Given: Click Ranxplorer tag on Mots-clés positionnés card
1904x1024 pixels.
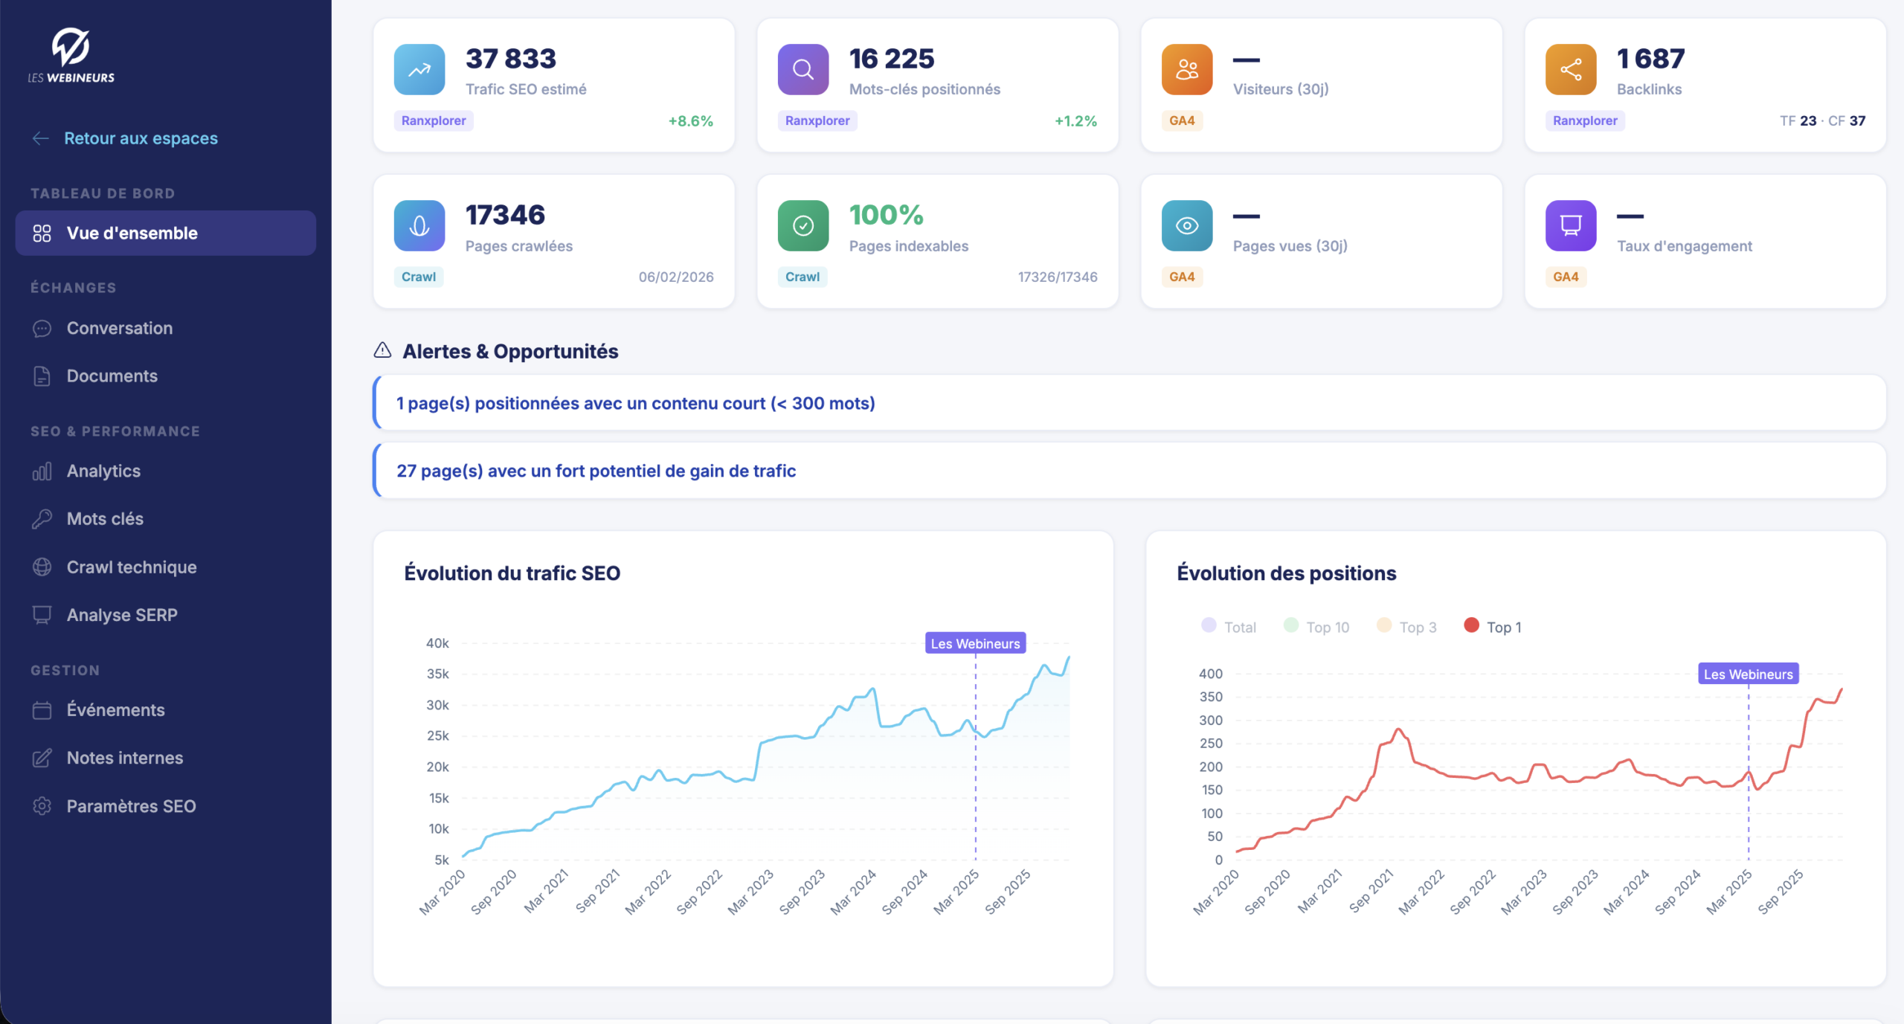Looking at the screenshot, I should pyautogui.click(x=817, y=120).
